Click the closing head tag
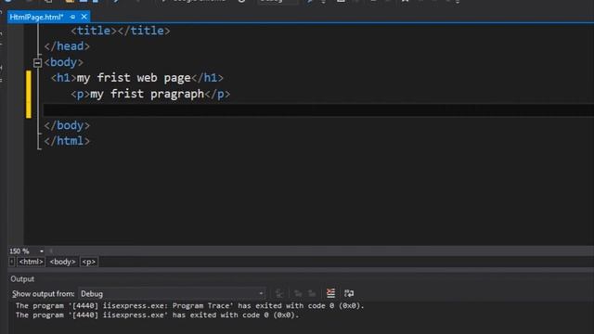Screen dimensions: 594x334 click(67, 46)
